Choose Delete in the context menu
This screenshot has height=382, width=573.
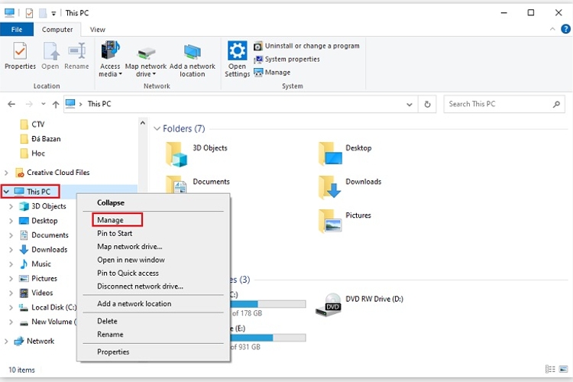tap(107, 322)
